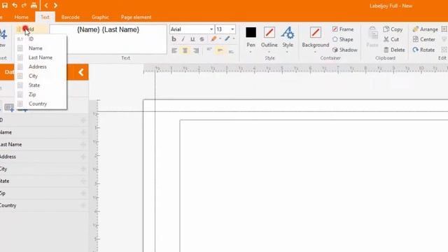This screenshot has width=448, height=252.
Task: Click the Copy button
Action: coord(393,29)
